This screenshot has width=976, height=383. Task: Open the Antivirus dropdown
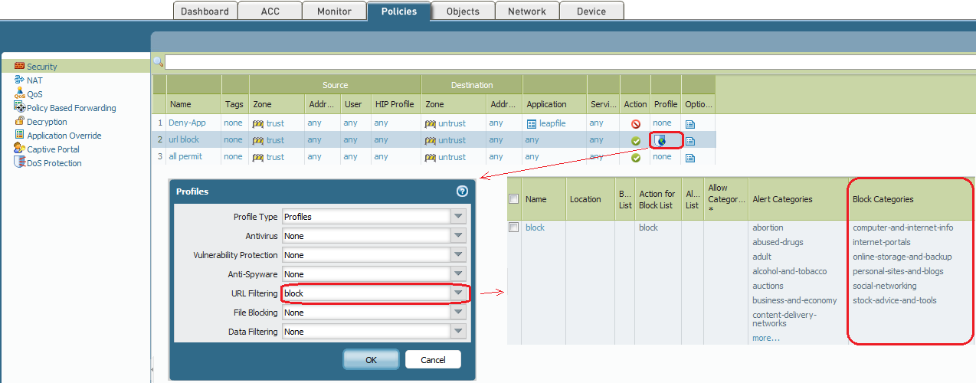[458, 236]
